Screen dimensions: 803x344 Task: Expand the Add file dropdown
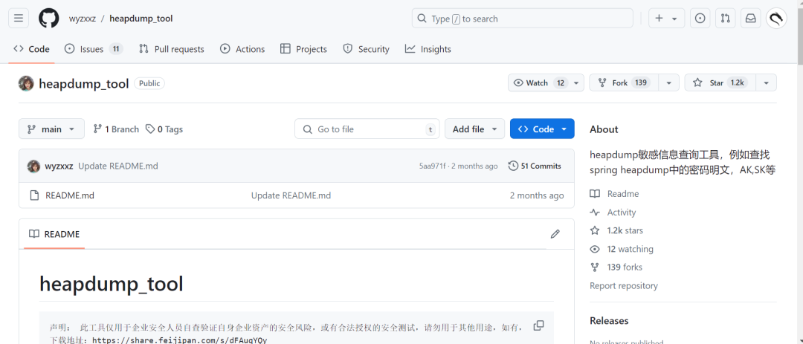[474, 129]
